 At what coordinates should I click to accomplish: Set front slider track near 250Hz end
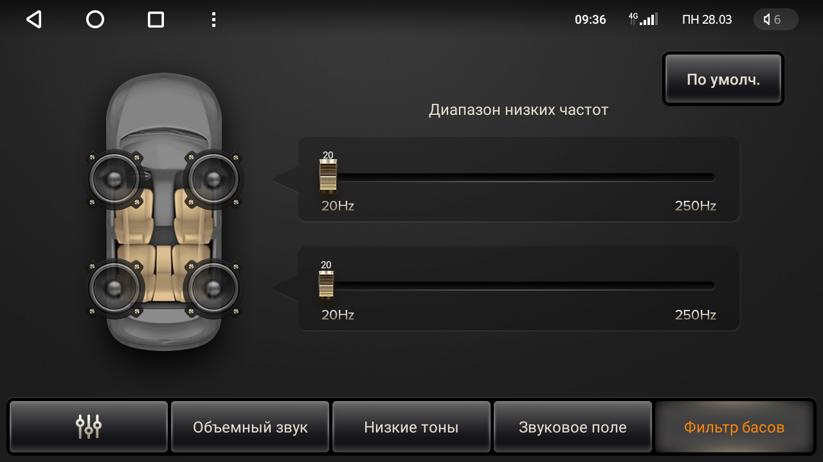coord(707,177)
